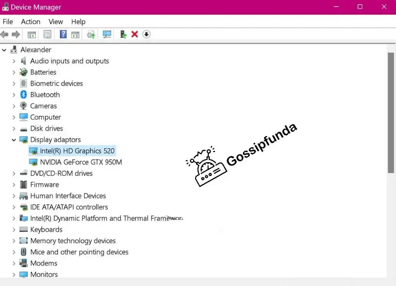Click the Cameras webcam icon
The image size is (396, 286).
(23, 106)
